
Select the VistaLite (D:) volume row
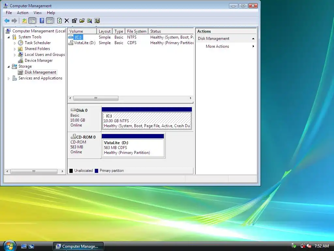pos(130,43)
